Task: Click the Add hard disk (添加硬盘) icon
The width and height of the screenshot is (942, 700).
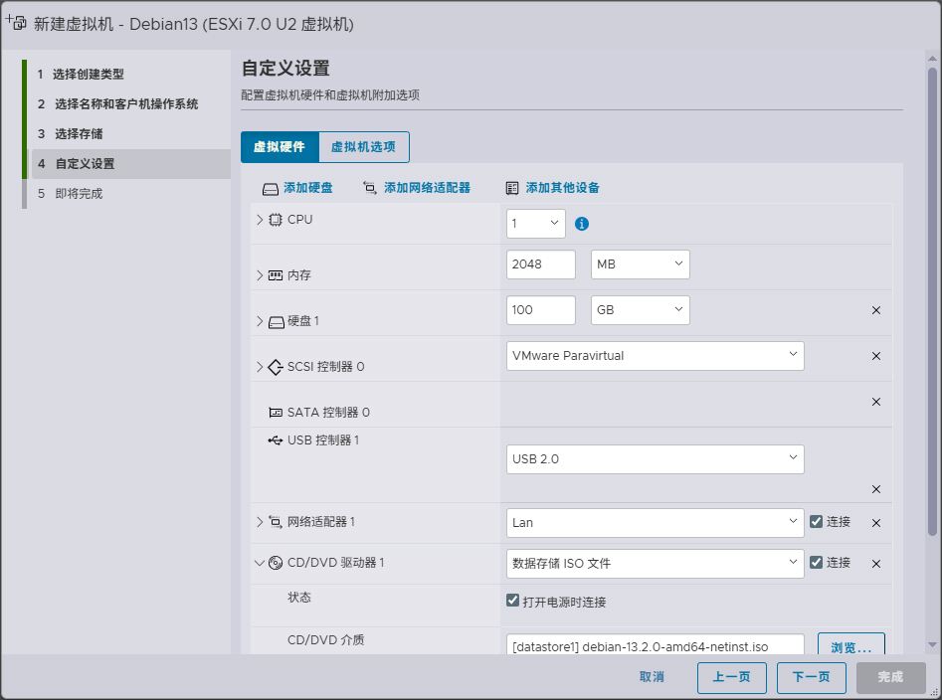Action: pyautogui.click(x=270, y=188)
